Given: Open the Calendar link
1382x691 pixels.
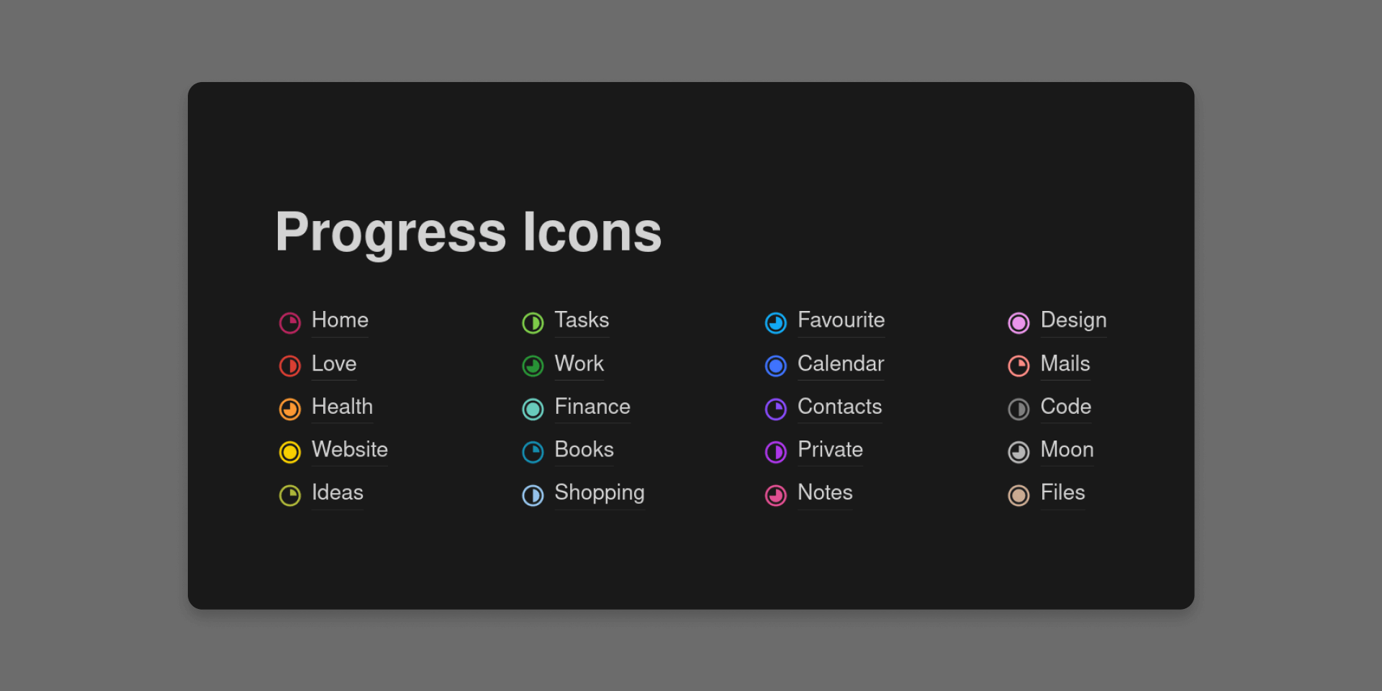Looking at the screenshot, I should [x=840, y=363].
